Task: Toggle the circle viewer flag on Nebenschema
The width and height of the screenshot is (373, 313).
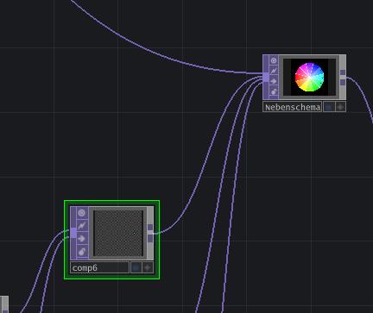Action: pos(274,60)
